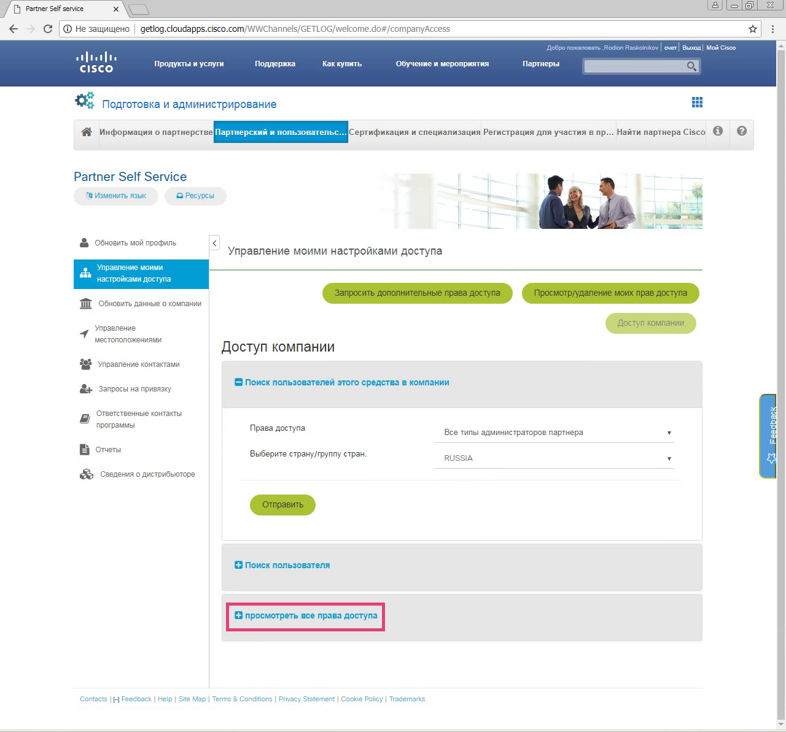Reload the page with browser refresh icon
The image size is (786, 732).
(48, 29)
